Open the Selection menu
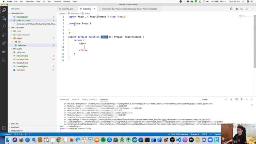This screenshot has width=256, height=144. [x=30, y=2]
